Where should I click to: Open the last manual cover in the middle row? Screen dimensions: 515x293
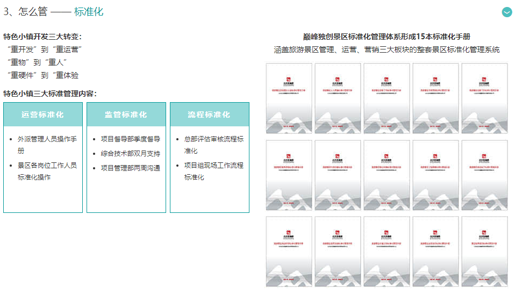484,175
